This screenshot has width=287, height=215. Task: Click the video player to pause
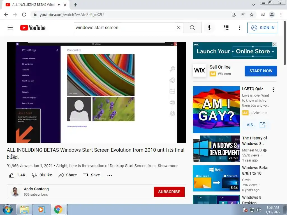point(96,93)
